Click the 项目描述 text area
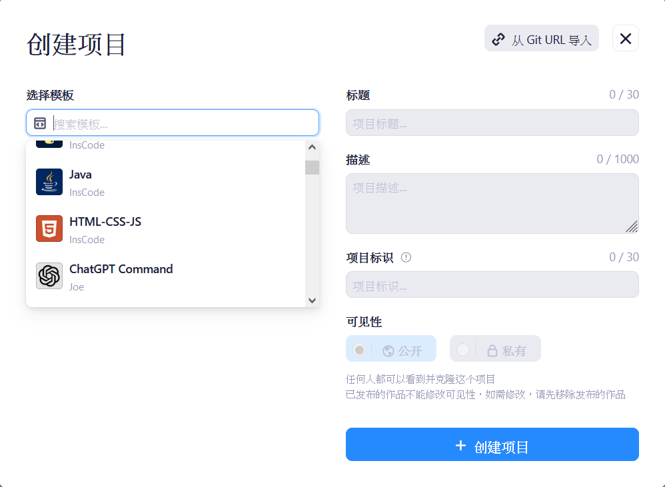The width and height of the screenshot is (665, 487). 492,203
